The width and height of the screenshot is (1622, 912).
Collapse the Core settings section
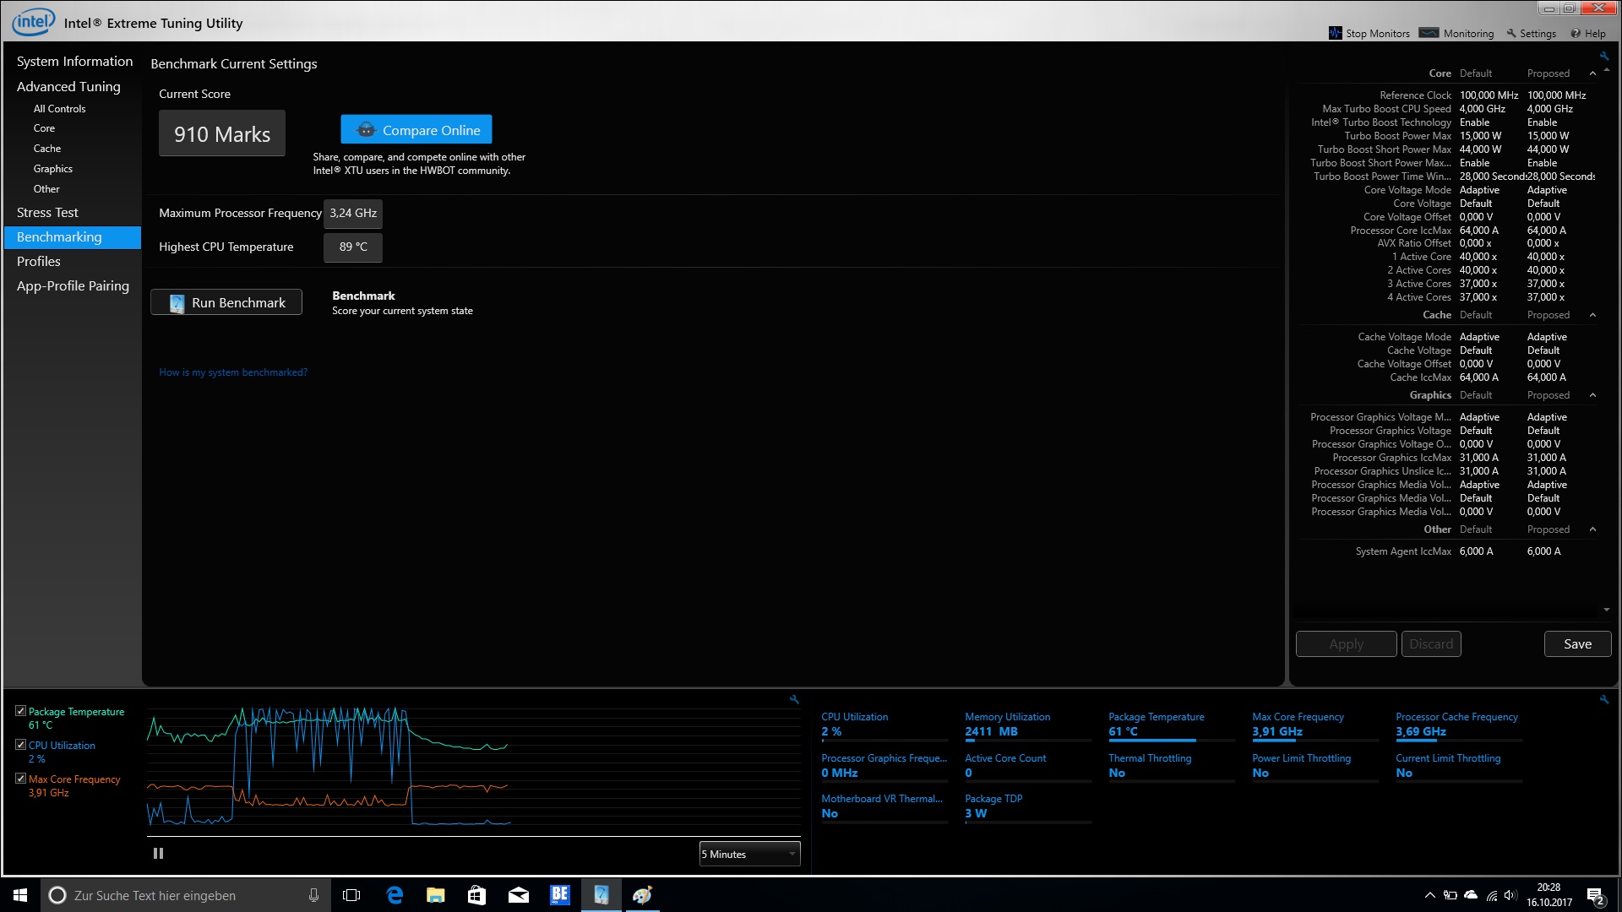tap(1592, 73)
